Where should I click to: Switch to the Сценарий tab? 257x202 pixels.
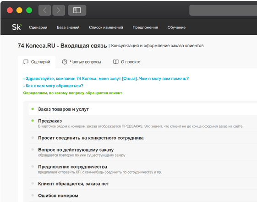pos(37,62)
